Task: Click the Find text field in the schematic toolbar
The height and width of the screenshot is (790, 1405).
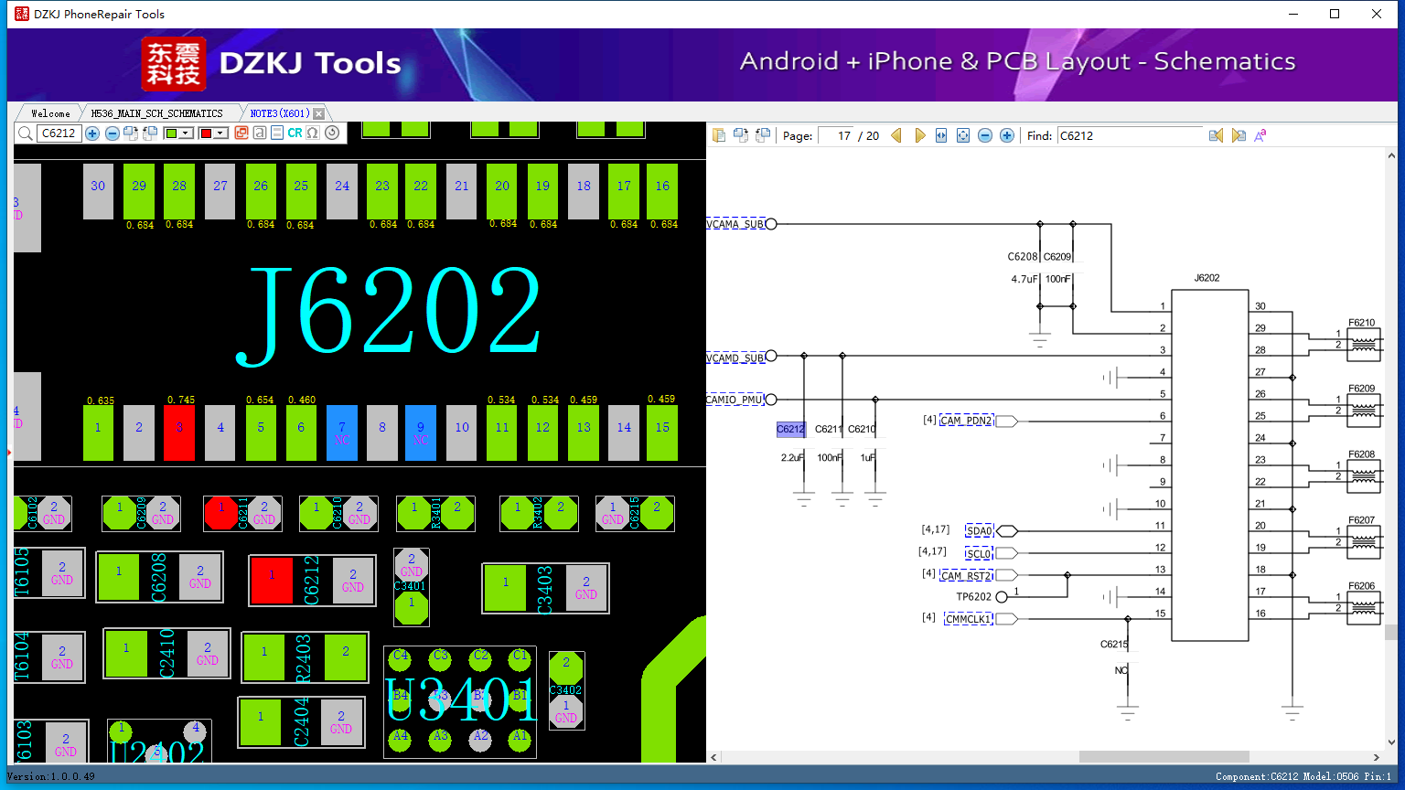Action: click(x=1130, y=135)
